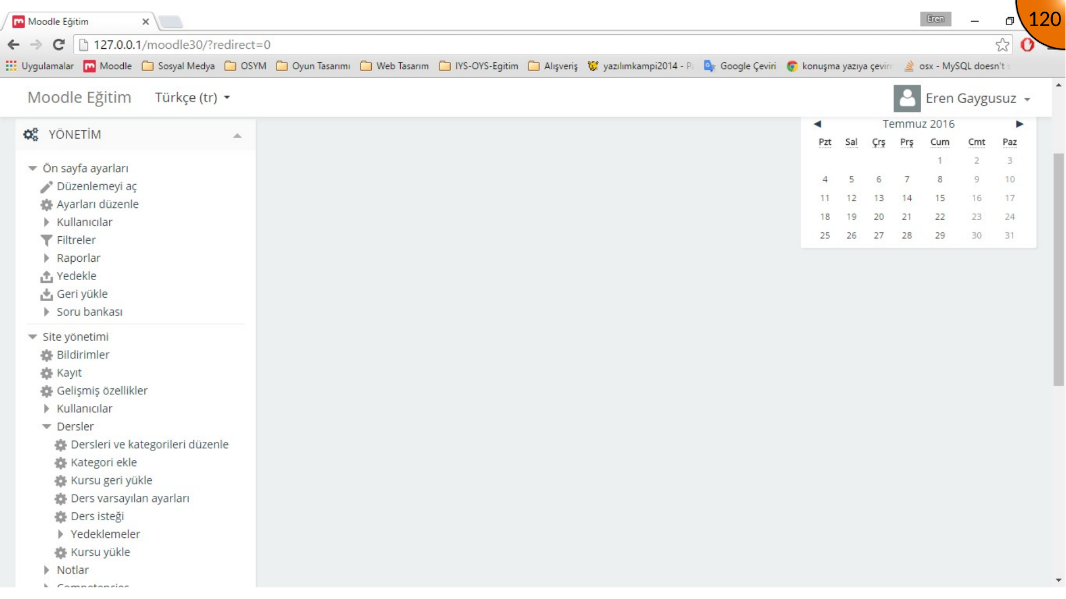The height and width of the screenshot is (599, 1066).
Task: Click the funnel icon beside Filtreler
Action: [x=47, y=240]
